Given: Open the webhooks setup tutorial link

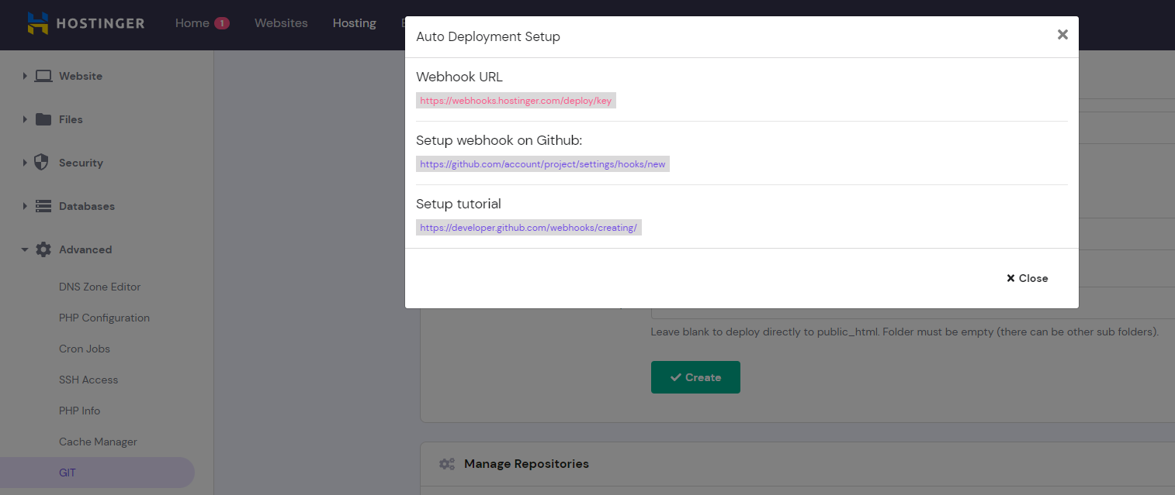Looking at the screenshot, I should click(529, 228).
